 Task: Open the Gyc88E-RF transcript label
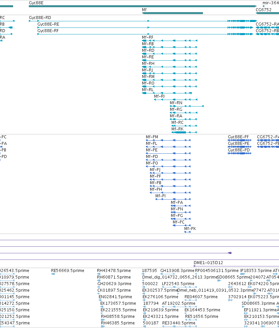(x=48, y=31)
